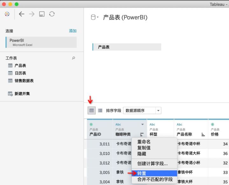
Task: Select the 价格 column header
Action: (219, 129)
